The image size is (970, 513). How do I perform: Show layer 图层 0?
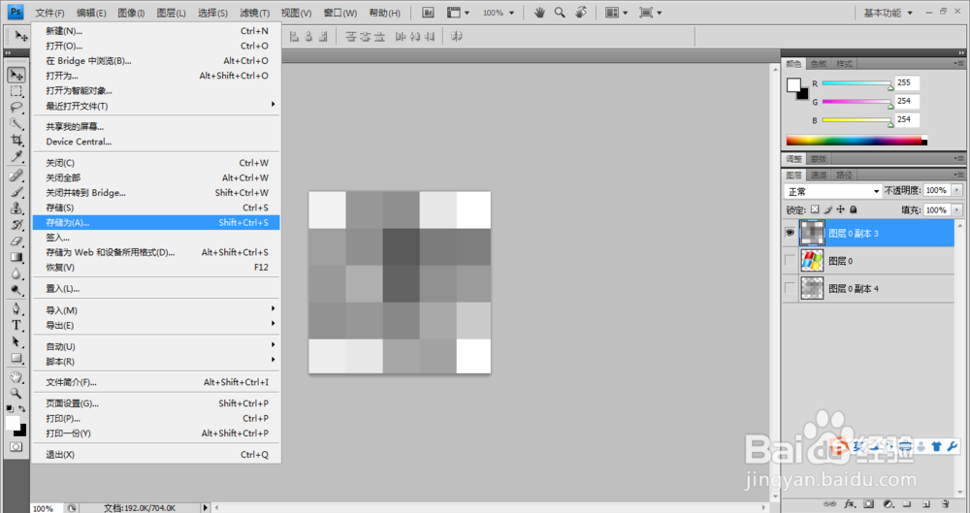click(x=790, y=261)
